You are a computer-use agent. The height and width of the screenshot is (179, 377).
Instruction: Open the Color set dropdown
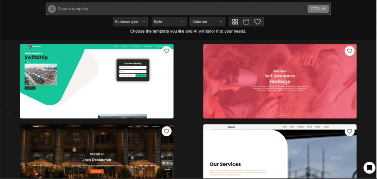pyautogui.click(x=208, y=22)
